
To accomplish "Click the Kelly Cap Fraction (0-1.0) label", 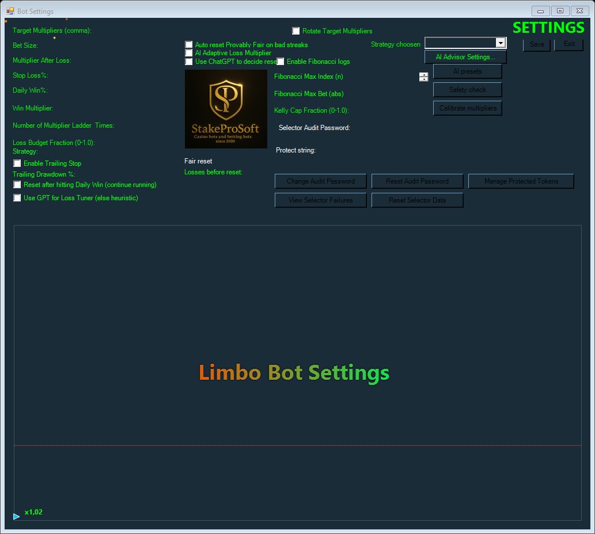I will [x=311, y=110].
